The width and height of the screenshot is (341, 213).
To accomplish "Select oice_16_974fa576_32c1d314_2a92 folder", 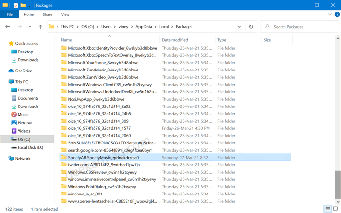I will 99,106.
